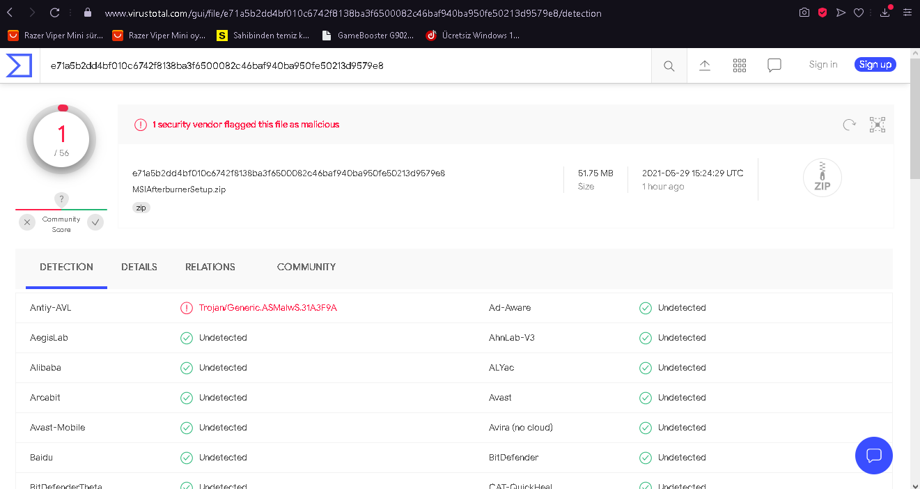The height and width of the screenshot is (489, 920).
Task: Click the reanalyze refresh icon
Action: coord(849,125)
